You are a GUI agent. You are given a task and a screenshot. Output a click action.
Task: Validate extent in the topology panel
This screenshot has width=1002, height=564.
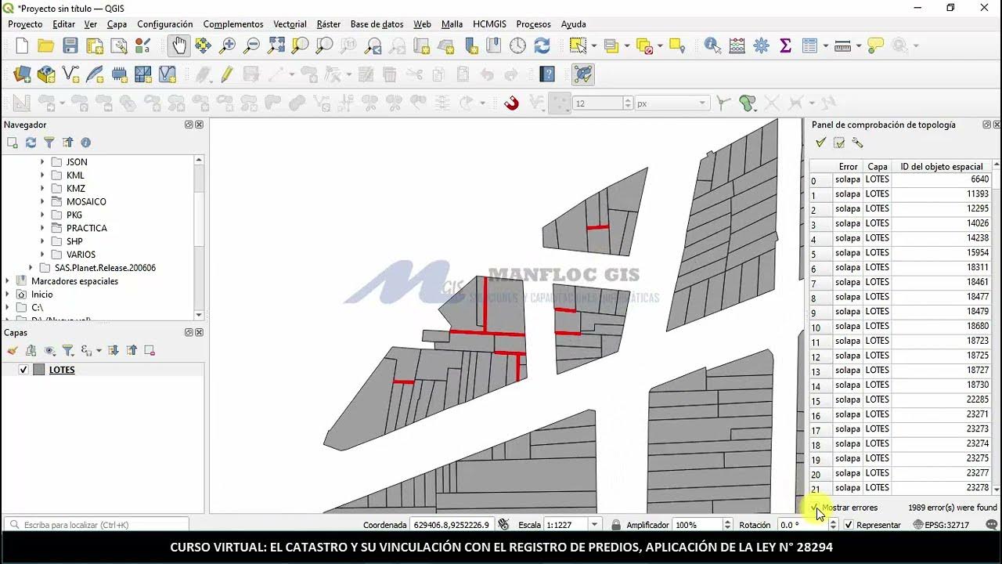tap(839, 143)
